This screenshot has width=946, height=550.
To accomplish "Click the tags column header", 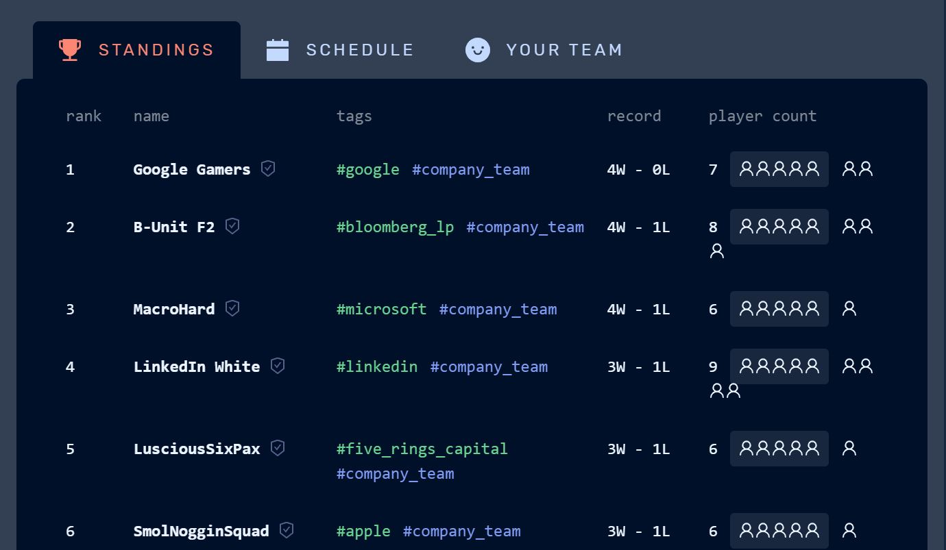I will (354, 116).
